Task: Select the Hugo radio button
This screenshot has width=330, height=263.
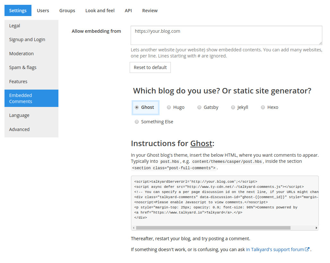Action: (x=169, y=108)
